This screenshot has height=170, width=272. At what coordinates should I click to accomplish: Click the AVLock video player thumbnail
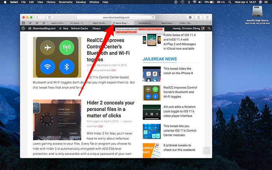[x=152, y=112]
